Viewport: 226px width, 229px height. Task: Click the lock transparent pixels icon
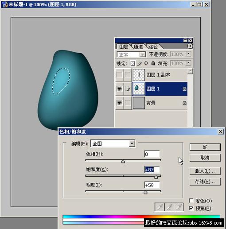[132, 63]
